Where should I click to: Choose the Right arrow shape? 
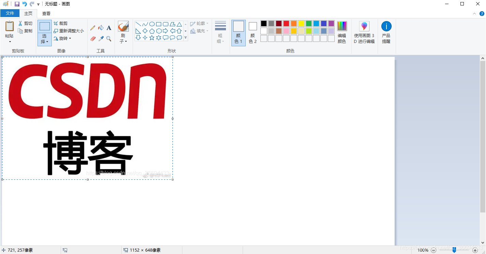pos(166,31)
